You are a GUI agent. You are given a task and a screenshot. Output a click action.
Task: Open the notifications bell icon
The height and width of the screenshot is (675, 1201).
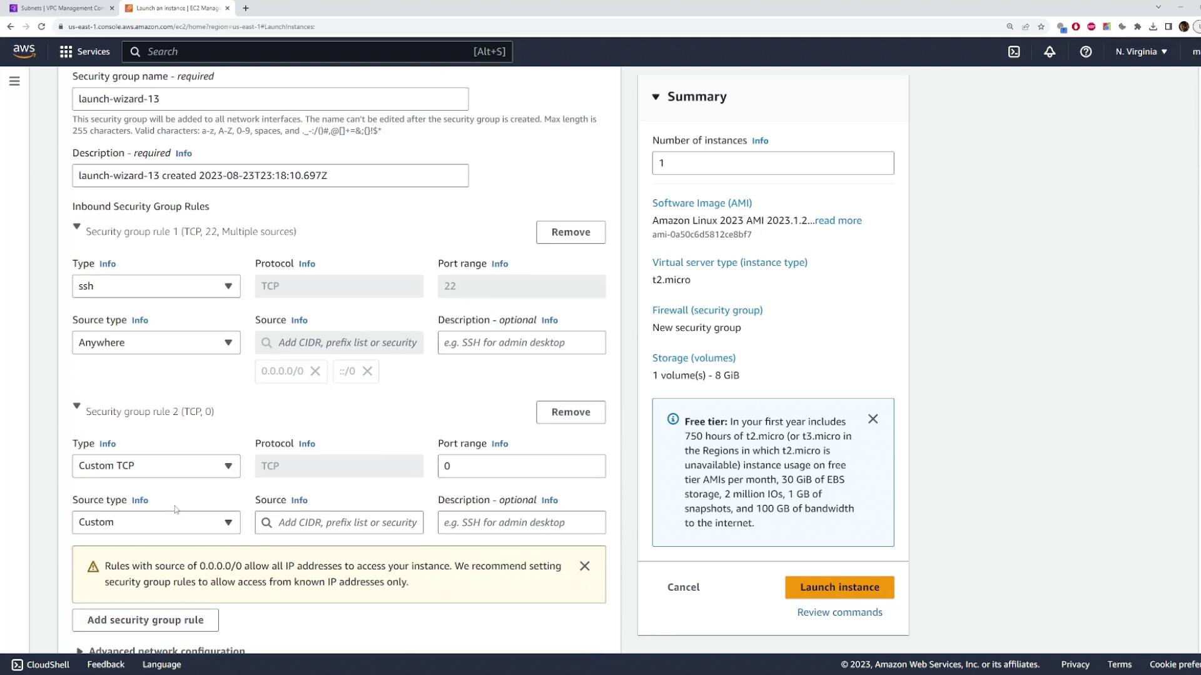(1050, 52)
